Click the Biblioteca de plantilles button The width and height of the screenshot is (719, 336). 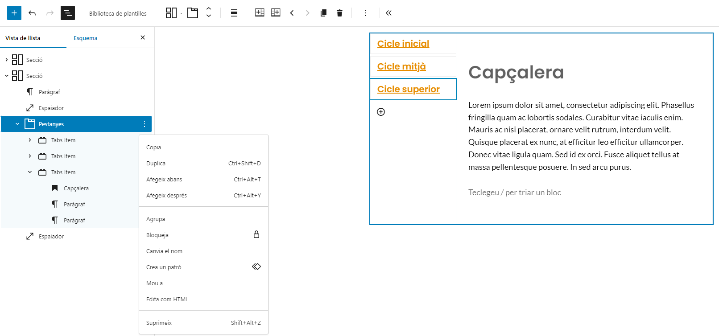coord(118,13)
